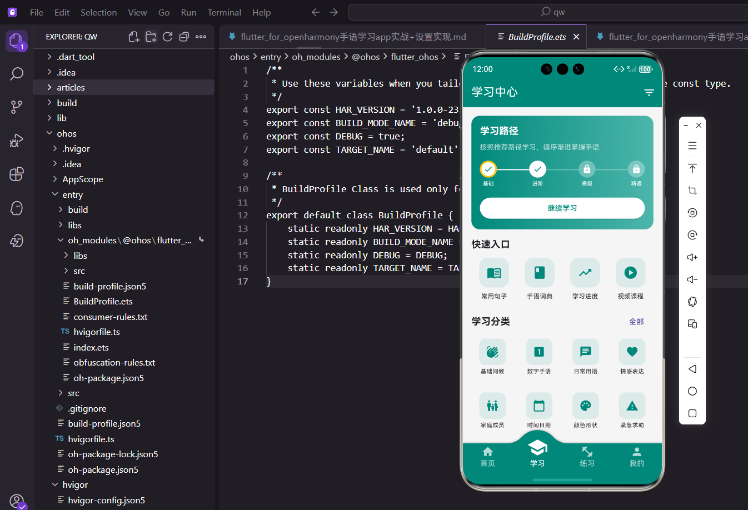Select 家庭成员 learning category
The height and width of the screenshot is (510, 748).
[x=492, y=411]
